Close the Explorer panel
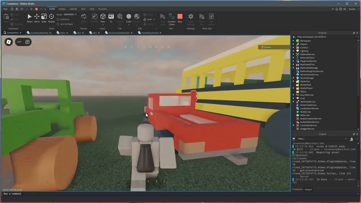 point(357,33)
